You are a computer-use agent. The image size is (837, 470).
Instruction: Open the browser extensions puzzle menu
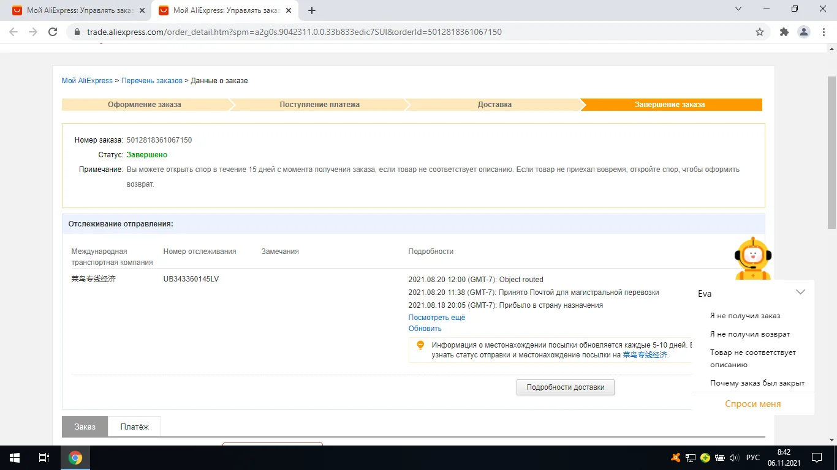[x=784, y=32]
